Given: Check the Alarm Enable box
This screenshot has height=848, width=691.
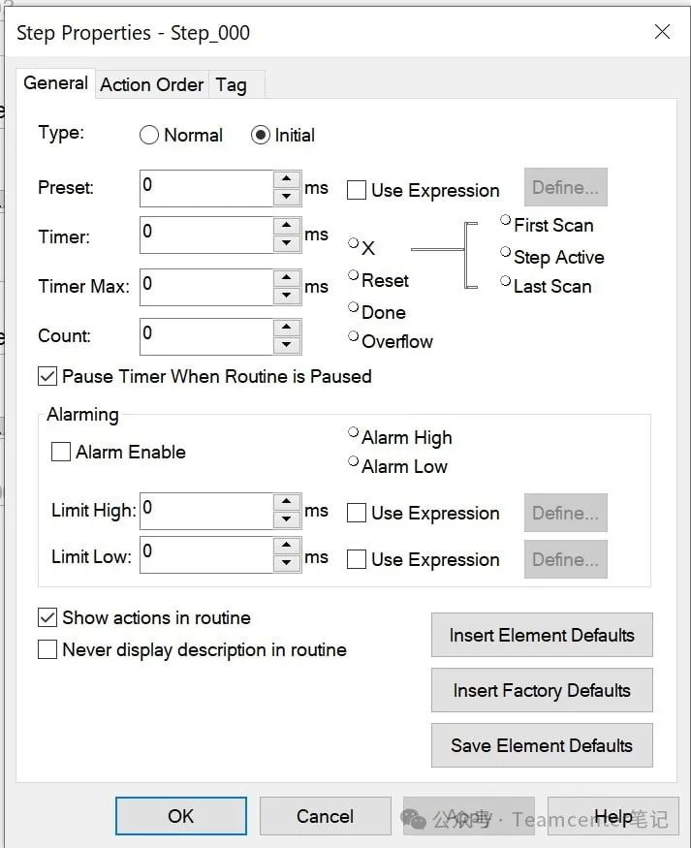Looking at the screenshot, I should click(61, 452).
